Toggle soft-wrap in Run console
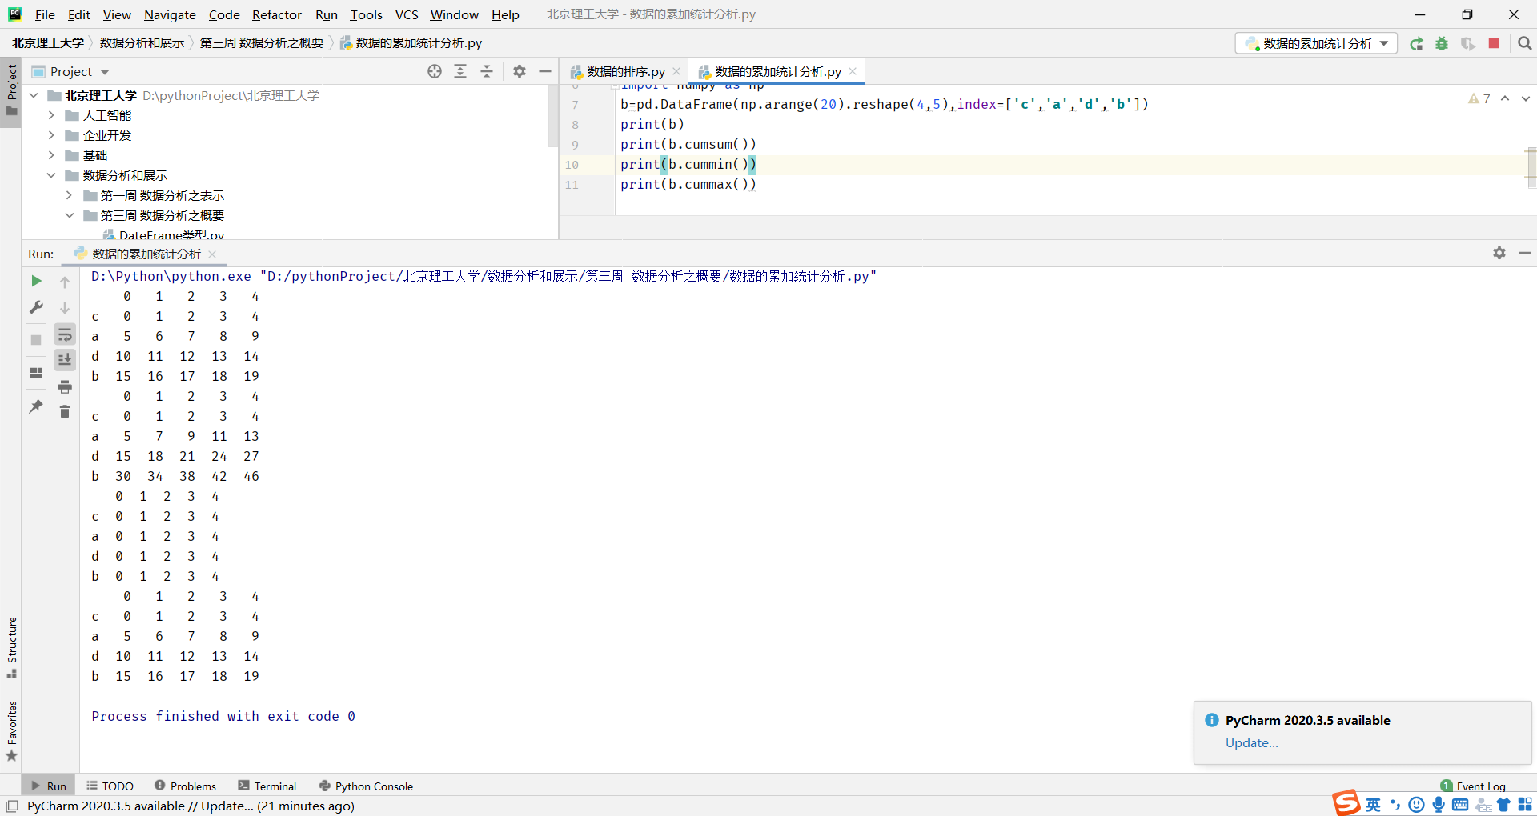Image resolution: width=1537 pixels, height=816 pixels. click(x=65, y=334)
